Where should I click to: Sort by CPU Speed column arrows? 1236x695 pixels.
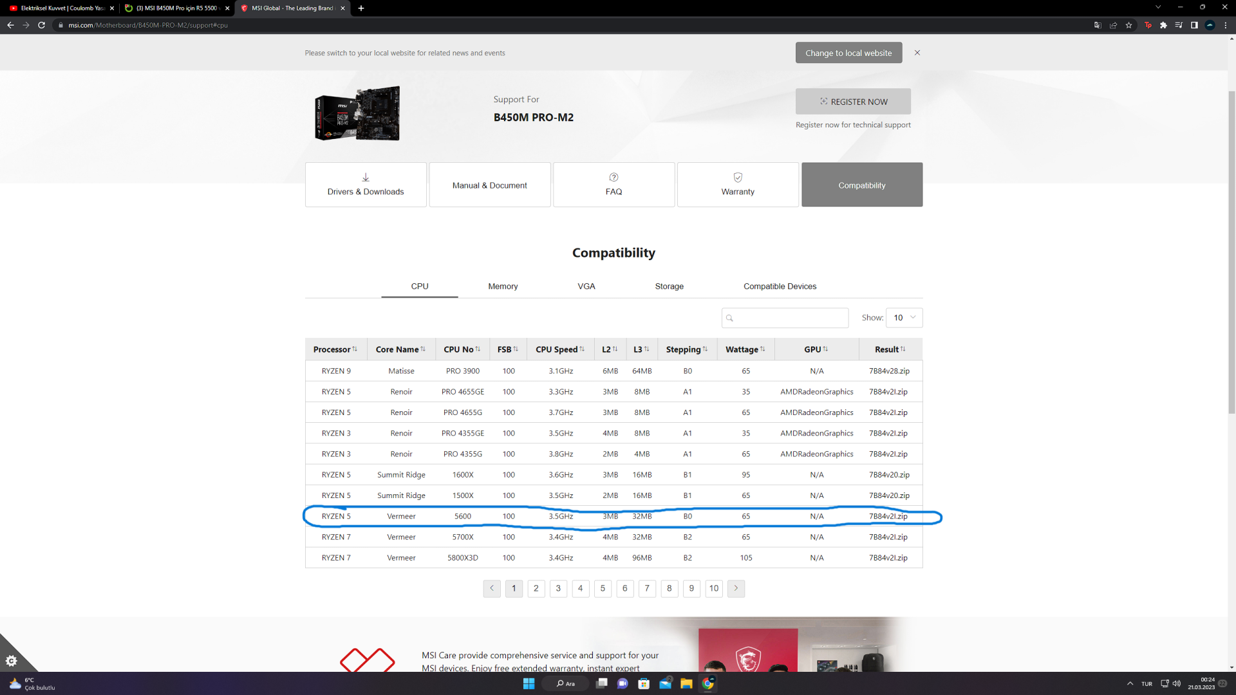582,349
